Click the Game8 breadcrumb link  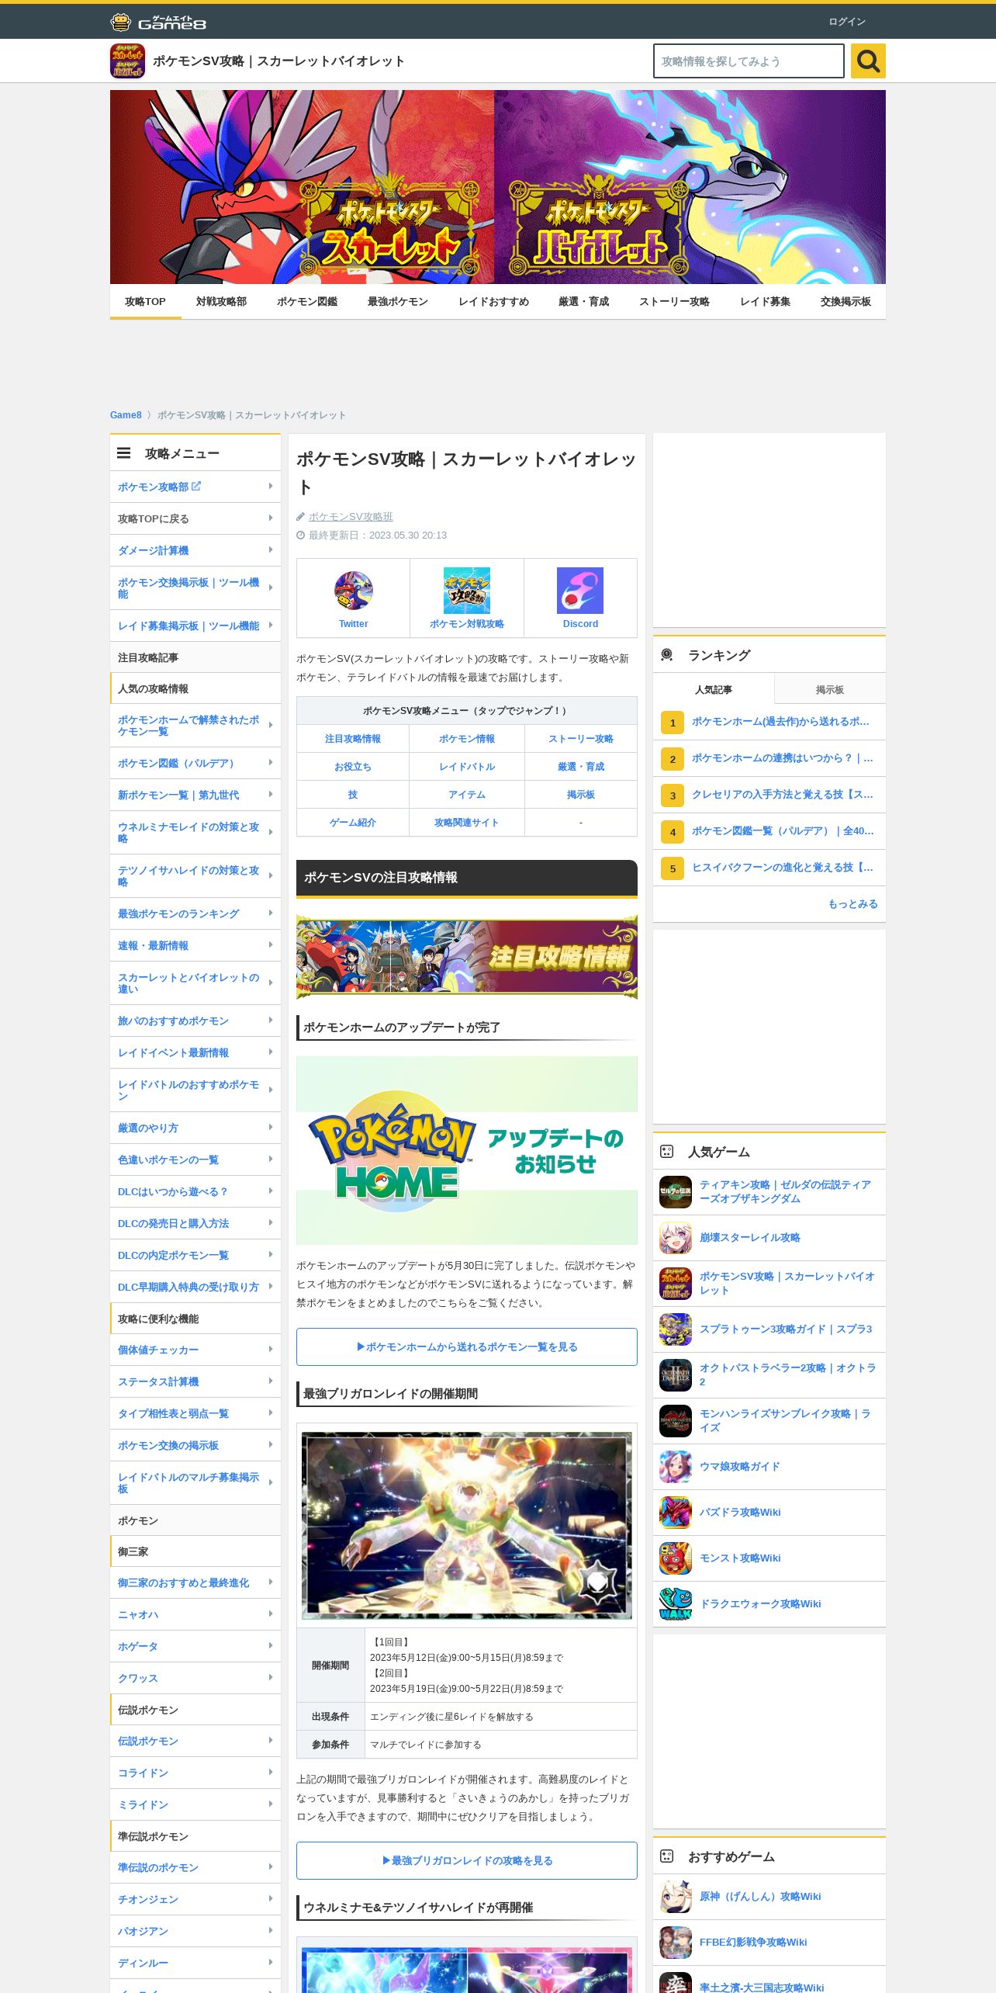tap(126, 415)
